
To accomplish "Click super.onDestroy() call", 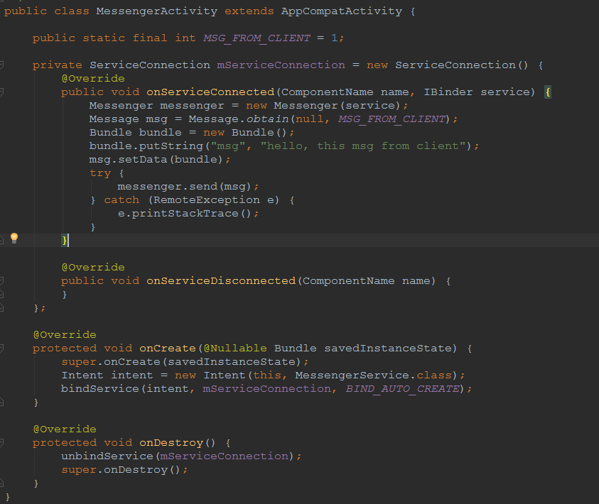I will point(121,470).
